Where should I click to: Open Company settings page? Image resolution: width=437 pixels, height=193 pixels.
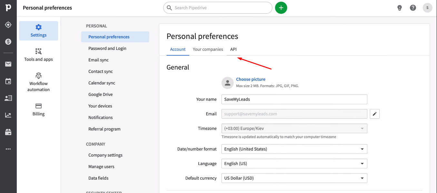point(105,155)
